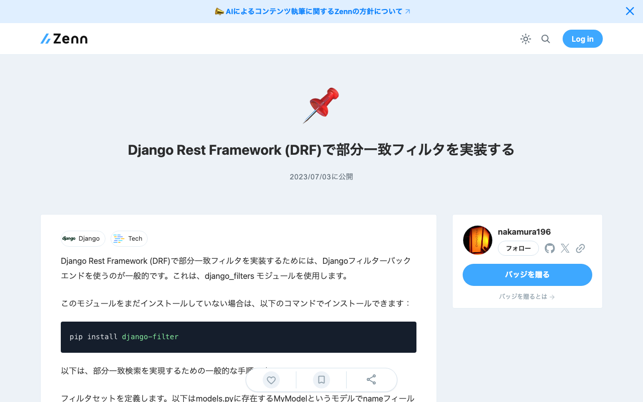Open the author's avatar image
The image size is (643, 402).
click(477, 240)
